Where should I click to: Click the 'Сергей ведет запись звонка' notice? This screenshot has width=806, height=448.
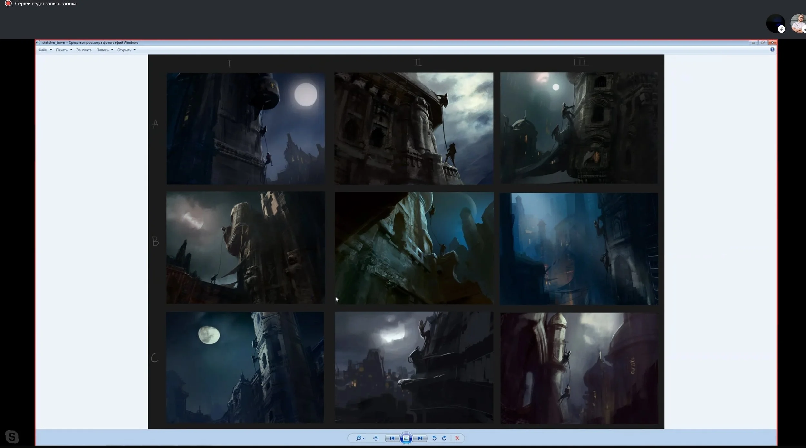pyautogui.click(x=46, y=4)
